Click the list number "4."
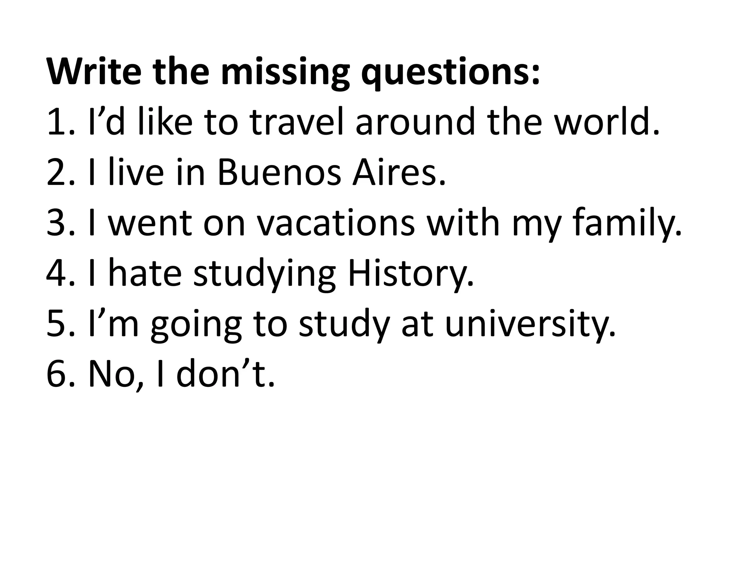The width and height of the screenshot is (756, 567). [61, 274]
